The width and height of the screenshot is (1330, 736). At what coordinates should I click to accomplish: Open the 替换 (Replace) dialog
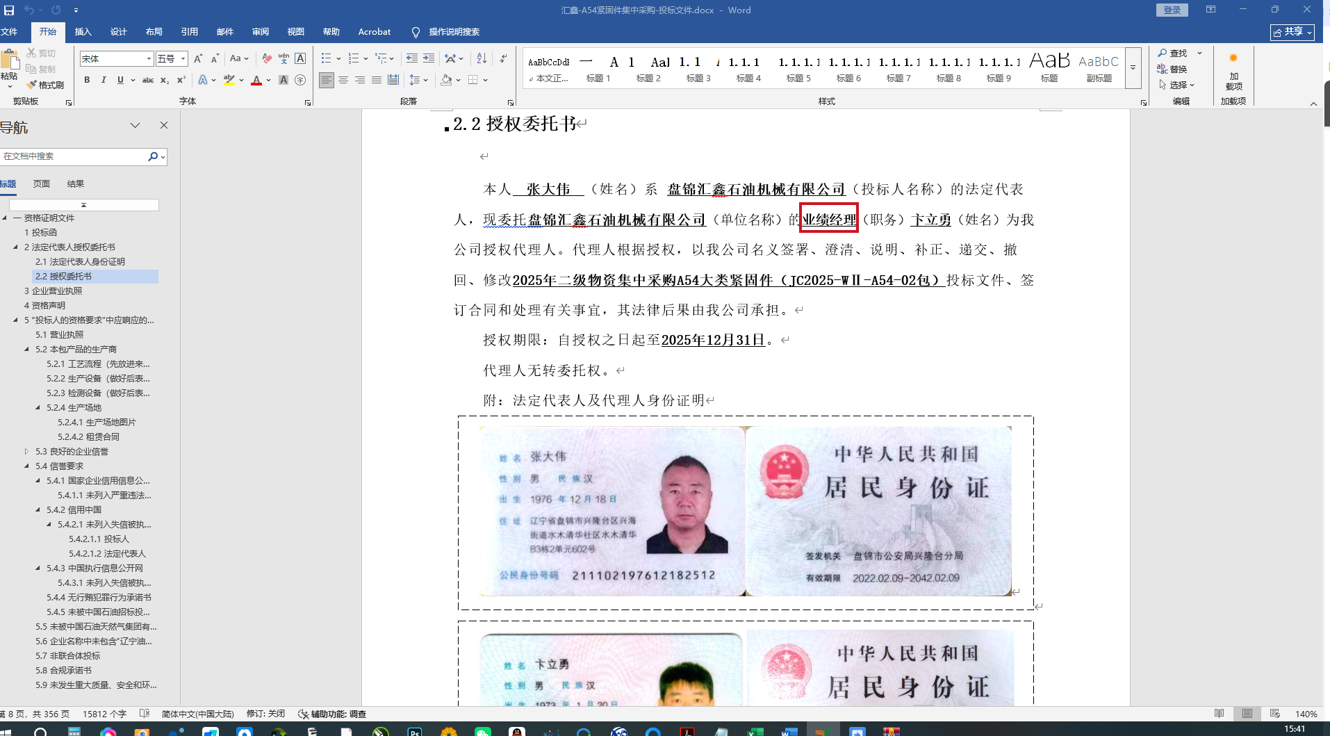[1172, 69]
